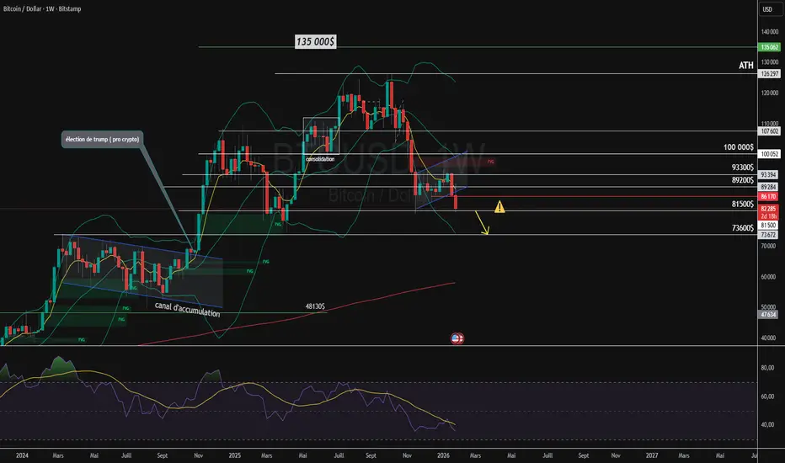Click the 60000 price scale value
The height and width of the screenshot is (463, 785).
(768, 277)
